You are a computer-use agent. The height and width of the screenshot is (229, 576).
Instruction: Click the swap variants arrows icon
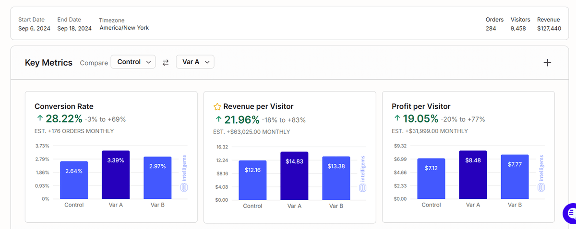(x=166, y=62)
